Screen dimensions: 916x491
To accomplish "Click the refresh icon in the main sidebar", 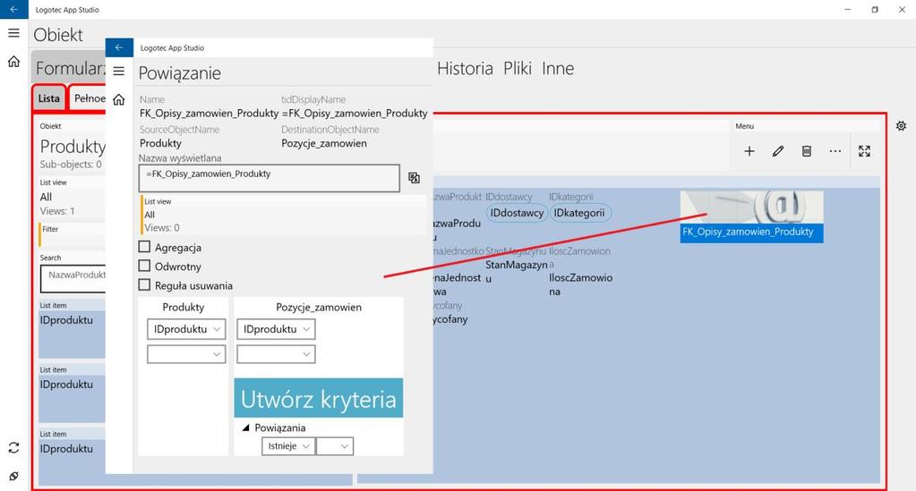I will pos(14,448).
